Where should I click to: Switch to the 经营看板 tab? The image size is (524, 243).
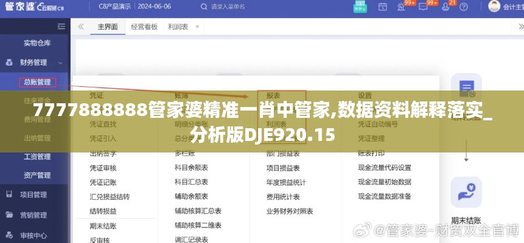144,27
